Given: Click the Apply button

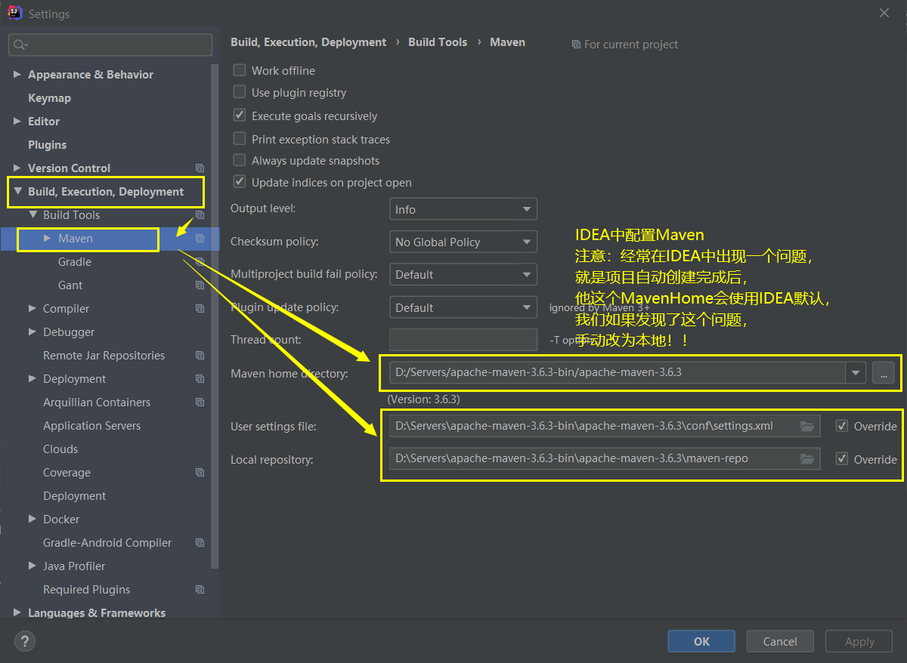Looking at the screenshot, I should 859,641.
